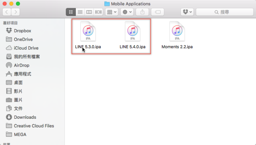Open 文件 label in sidebar

point(18,108)
